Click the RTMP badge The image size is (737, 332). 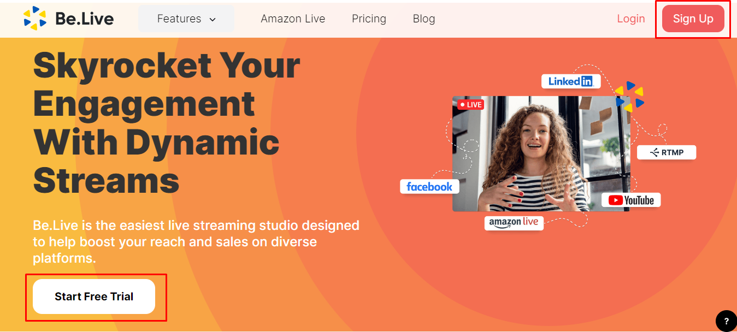667,152
